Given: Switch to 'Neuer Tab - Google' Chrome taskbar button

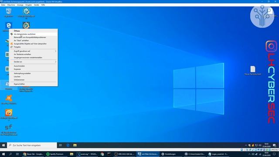Looking at the screenshot, I should tap(33, 154).
